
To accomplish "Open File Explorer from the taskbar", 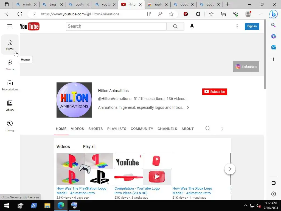I will [x=47, y=206].
